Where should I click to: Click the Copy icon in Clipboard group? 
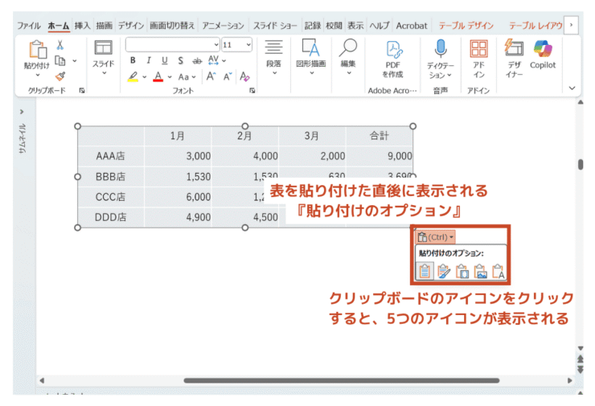point(60,61)
